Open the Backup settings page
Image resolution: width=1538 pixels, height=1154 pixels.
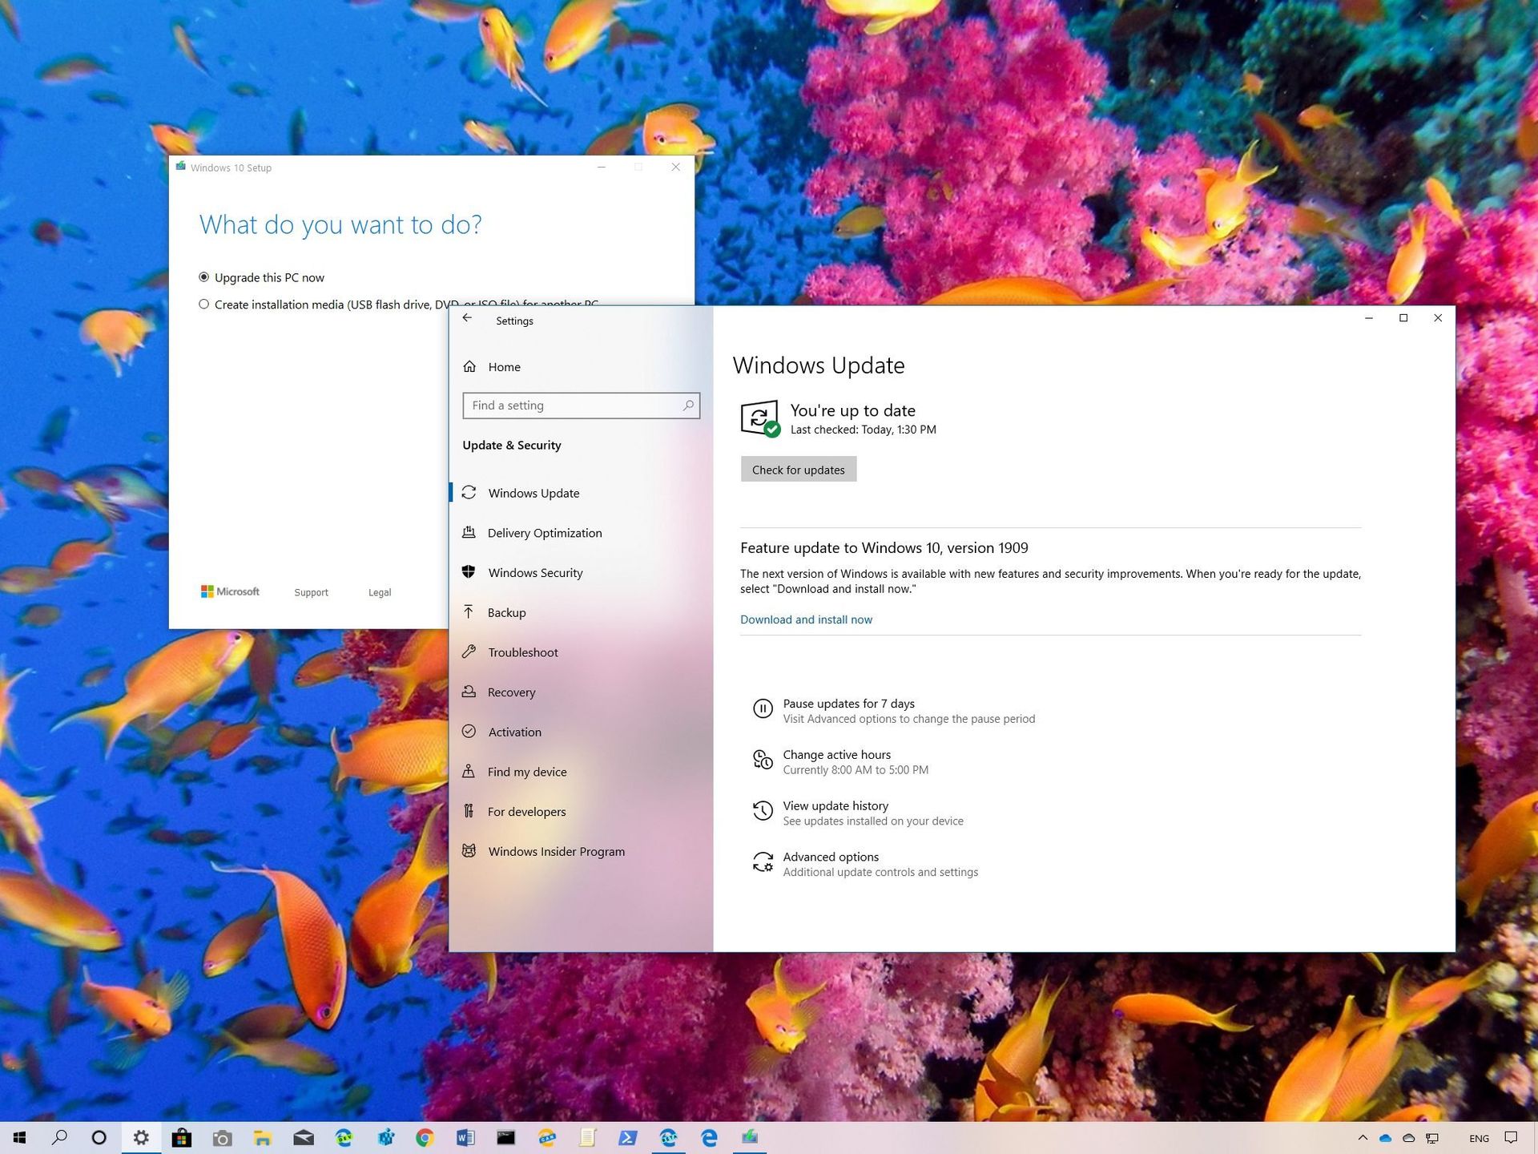(505, 612)
